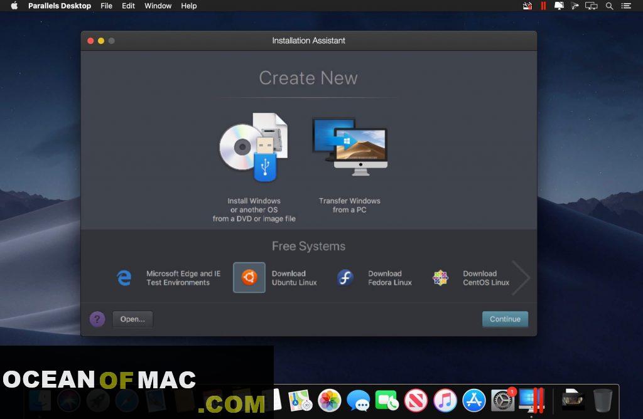Show more free systems with right chevron
643x419 pixels.
point(521,278)
